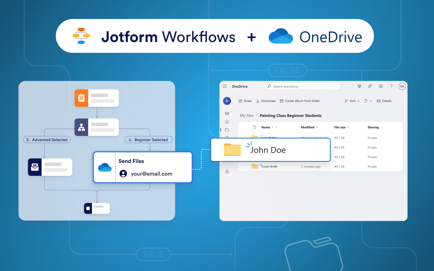Select the conditional branch node icon
The image size is (434, 271).
click(81, 127)
